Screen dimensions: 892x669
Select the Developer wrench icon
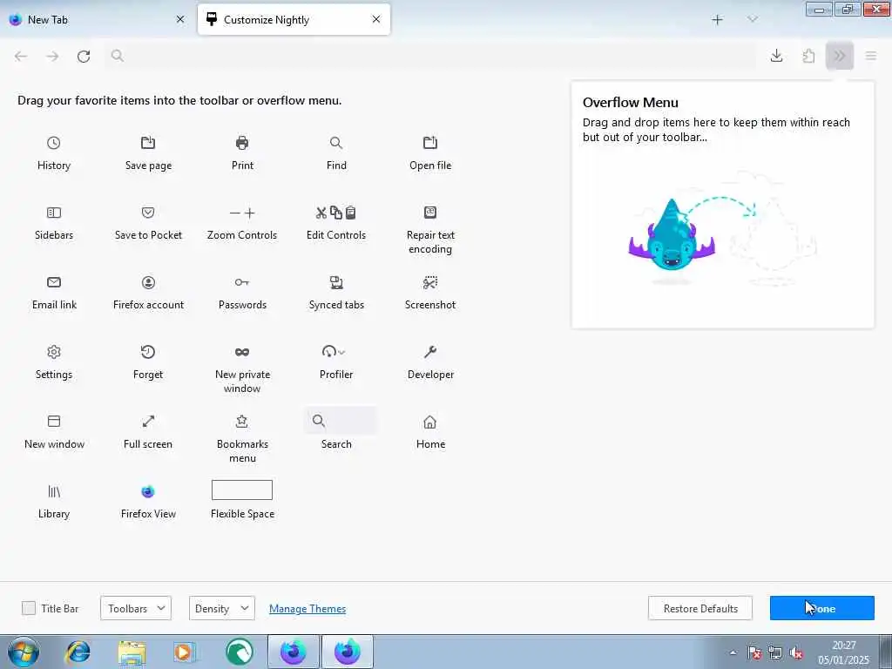pos(430,352)
